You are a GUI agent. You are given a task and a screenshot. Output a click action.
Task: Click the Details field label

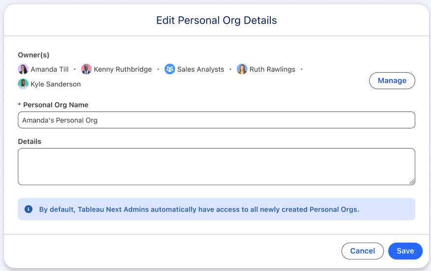click(29, 141)
